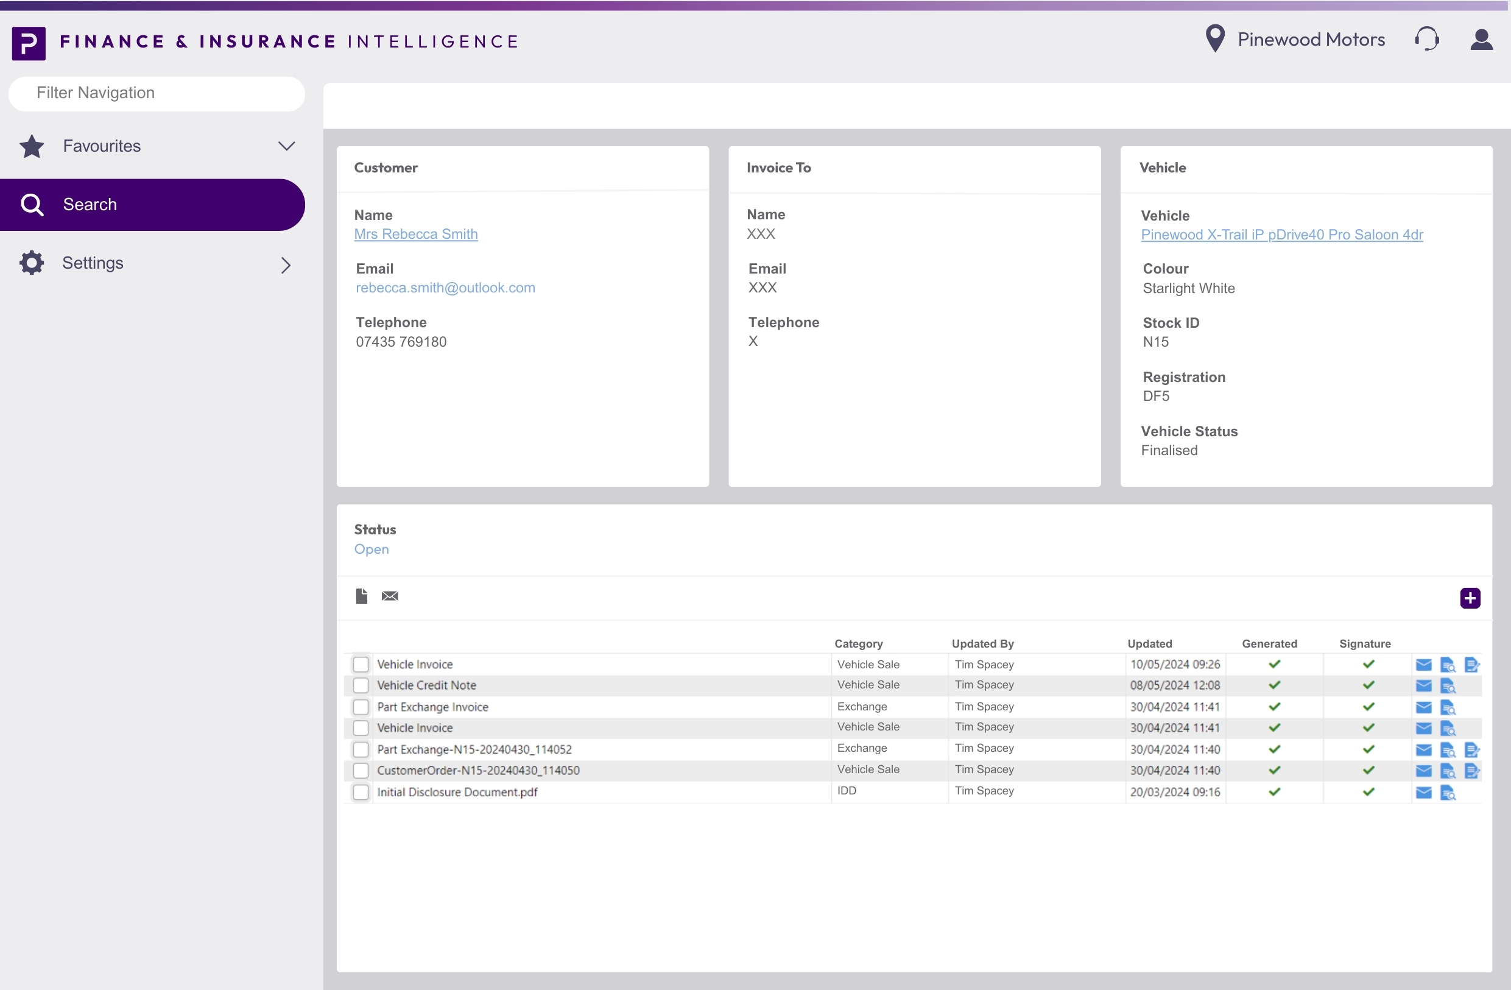Open the Mrs Rebecca Smith customer link

[x=415, y=234]
